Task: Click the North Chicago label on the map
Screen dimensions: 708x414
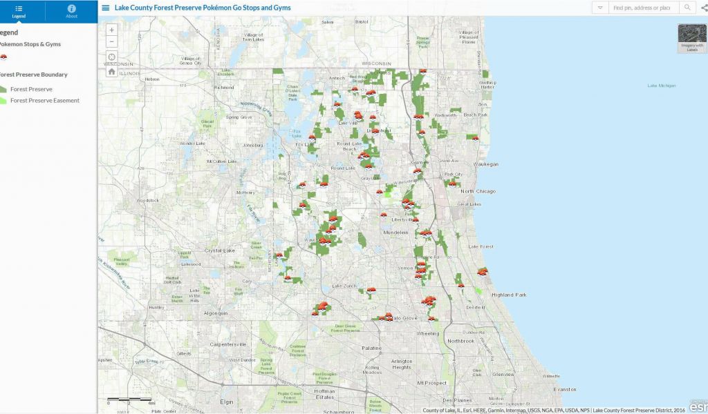Action: 478,191
